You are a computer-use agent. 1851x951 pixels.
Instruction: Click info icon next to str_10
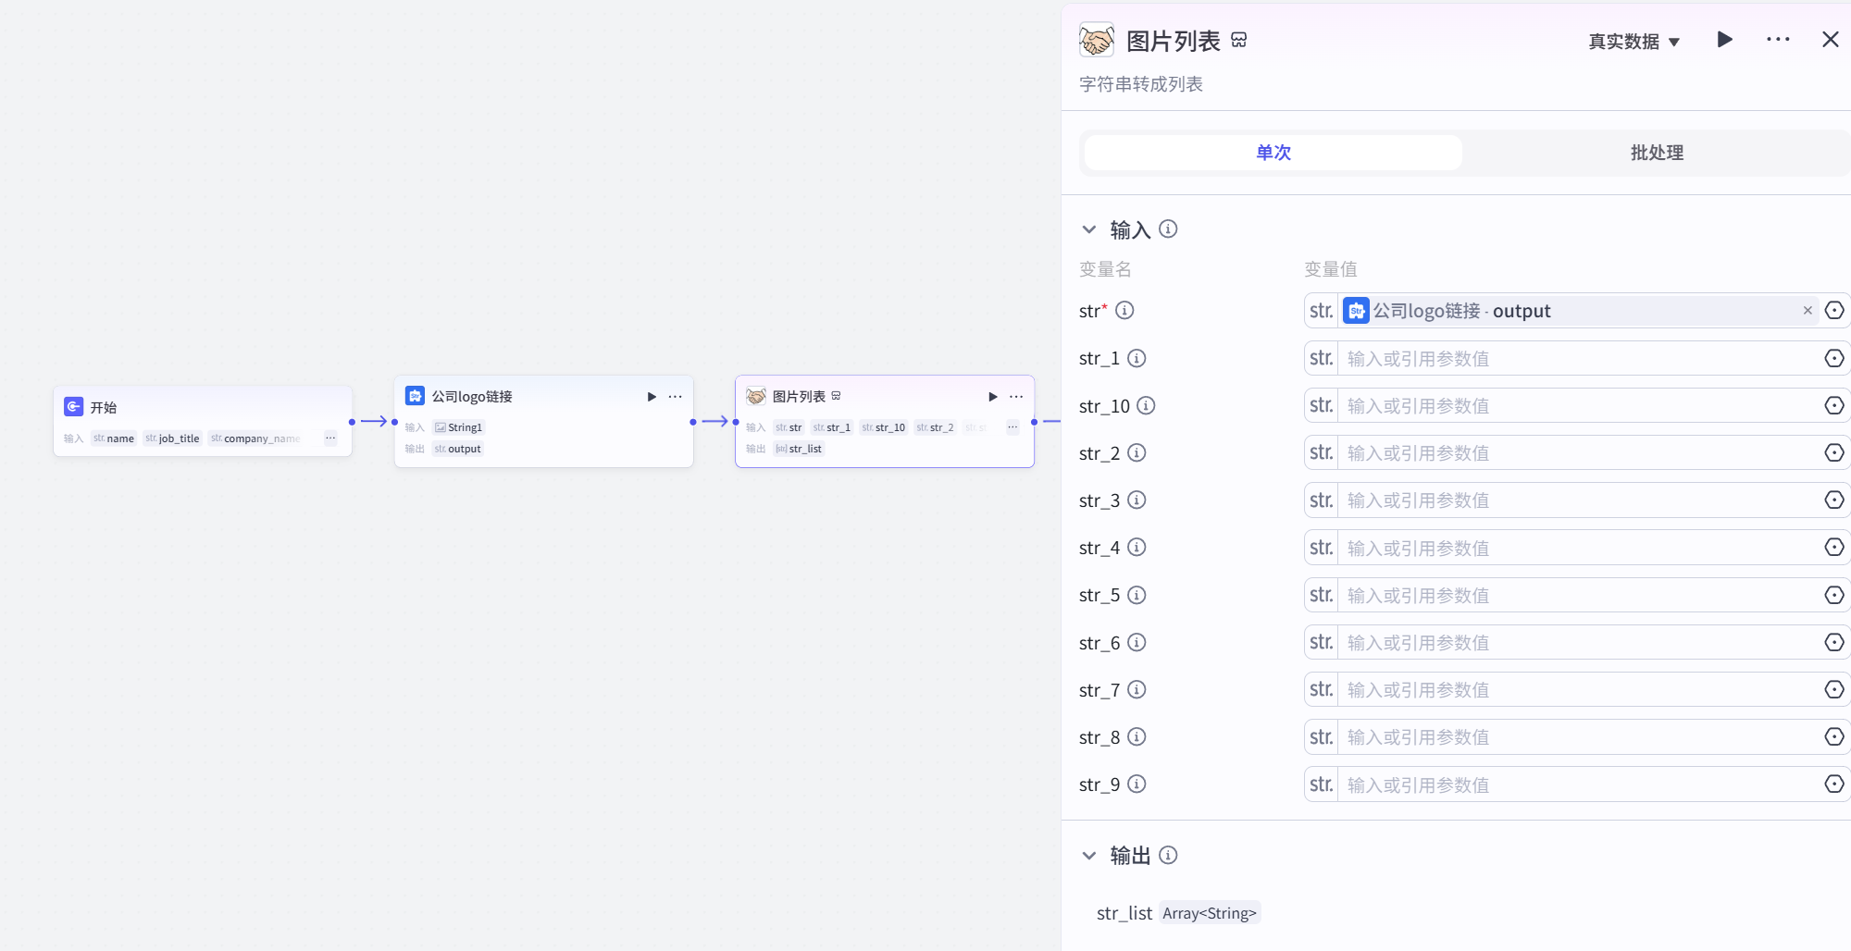coord(1146,405)
